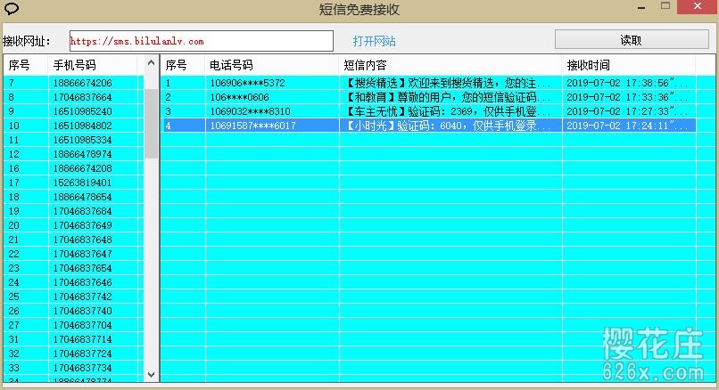Select phone number 17046837704
The width and height of the screenshot is (719, 390).
coord(83,325)
